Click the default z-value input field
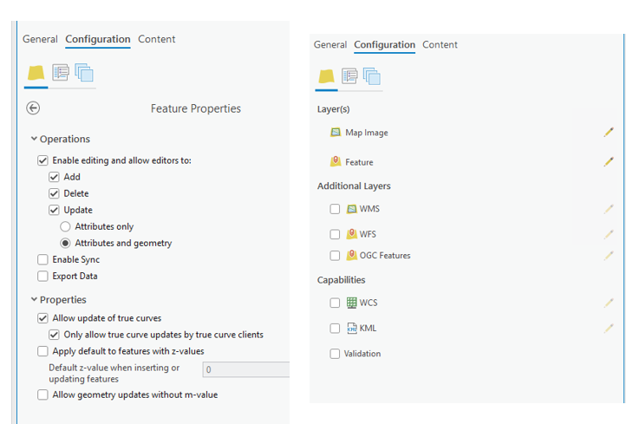This screenshot has height=424, width=626. [245, 369]
